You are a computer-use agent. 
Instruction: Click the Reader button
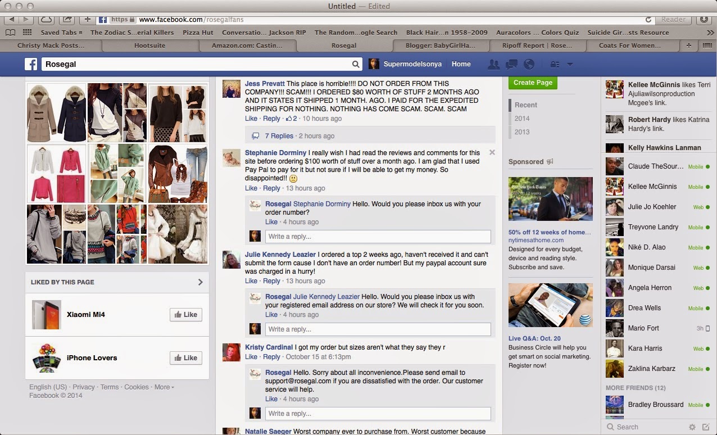pos(673,19)
